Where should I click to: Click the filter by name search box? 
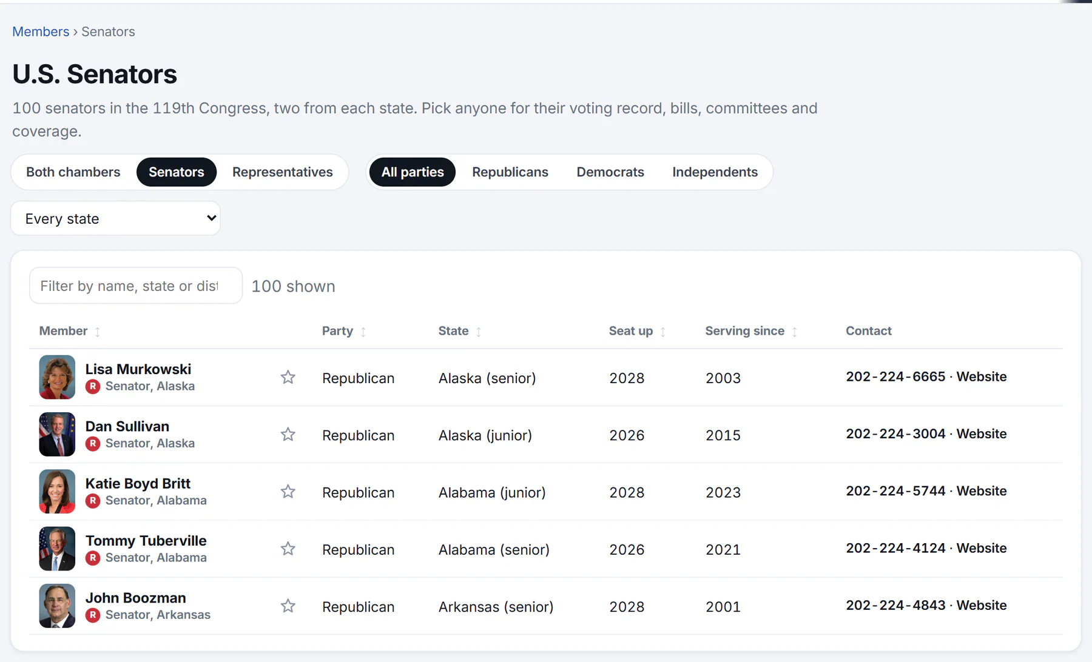[136, 286]
